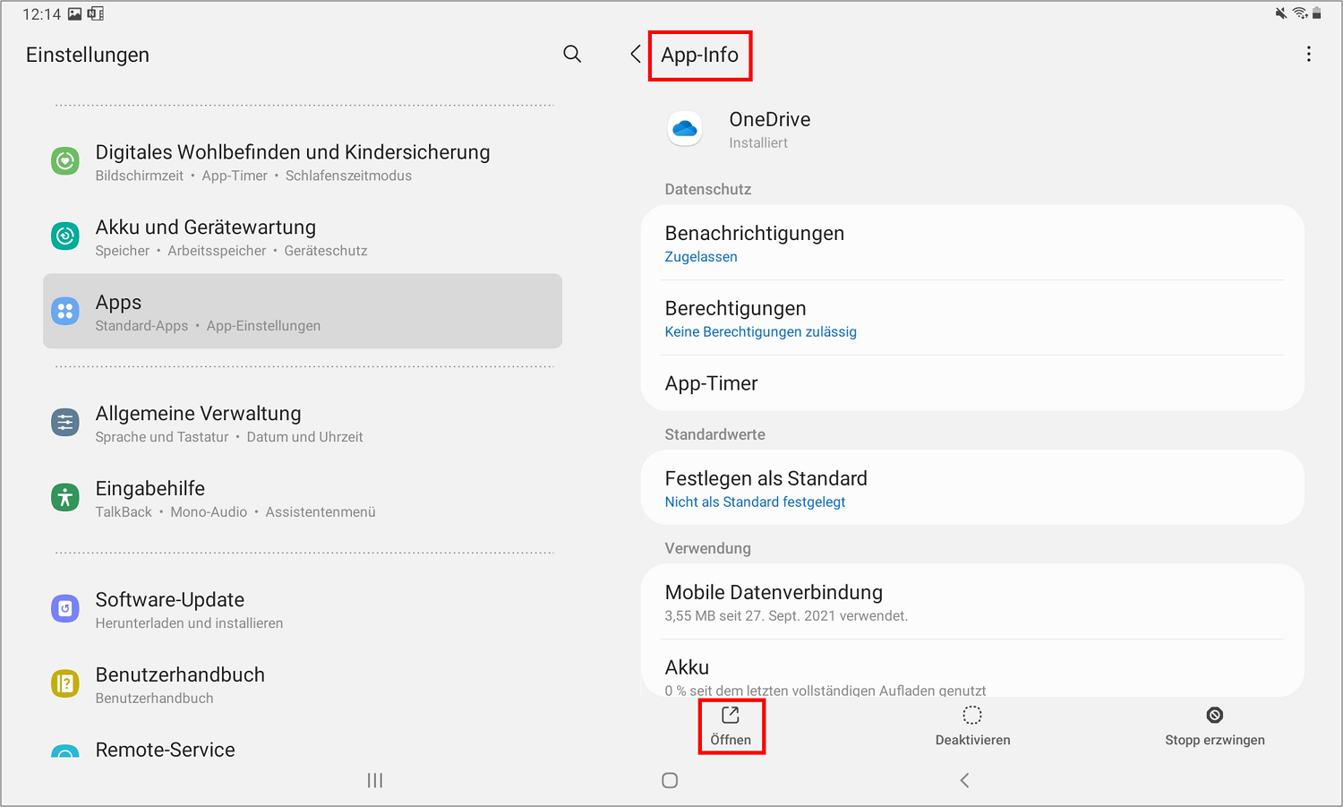
Task: Click the 'OneDrive' app name
Action: (x=770, y=119)
